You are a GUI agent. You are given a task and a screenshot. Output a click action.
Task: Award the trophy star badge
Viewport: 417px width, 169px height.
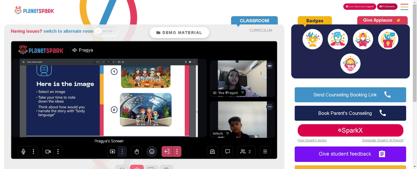(x=312, y=39)
